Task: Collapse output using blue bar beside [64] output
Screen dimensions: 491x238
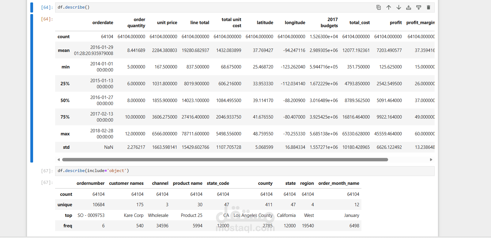Action: [x=32, y=88]
